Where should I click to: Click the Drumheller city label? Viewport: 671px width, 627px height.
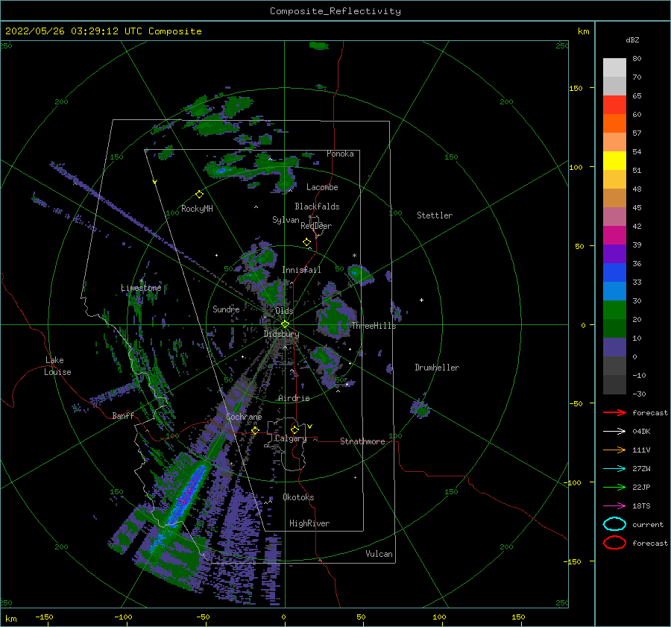tap(437, 368)
